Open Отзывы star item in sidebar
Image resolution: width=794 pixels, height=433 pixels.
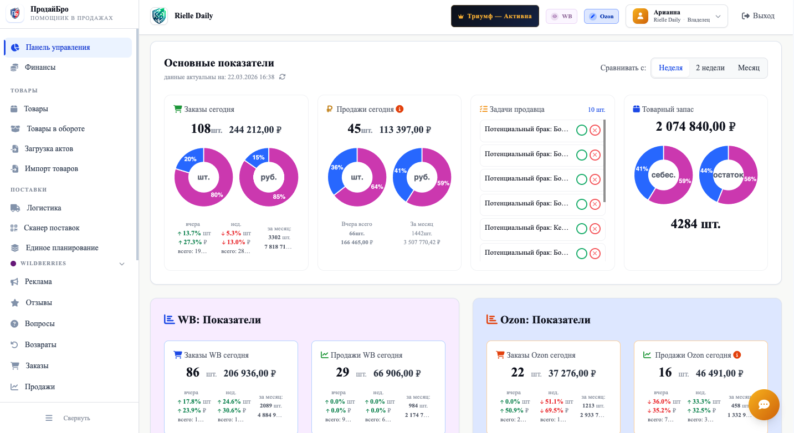38,303
